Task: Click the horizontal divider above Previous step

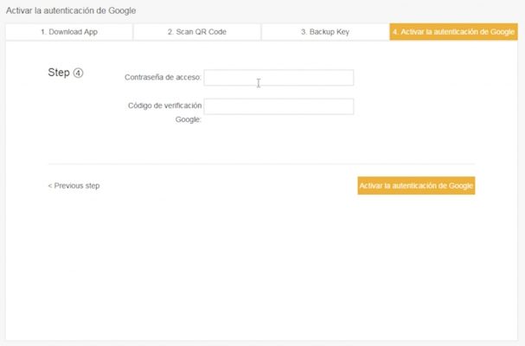Action: coord(261,163)
